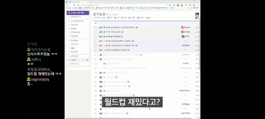Switch to the 채널 tab

(124, 18)
